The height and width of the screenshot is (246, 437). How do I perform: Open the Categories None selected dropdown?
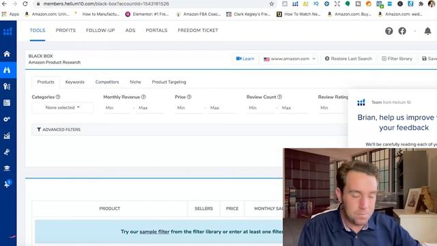tap(63, 108)
